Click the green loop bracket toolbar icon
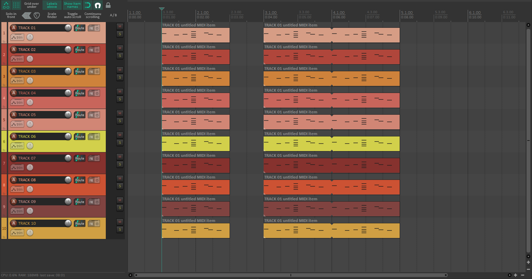This screenshot has height=279, width=532. coord(87,5)
